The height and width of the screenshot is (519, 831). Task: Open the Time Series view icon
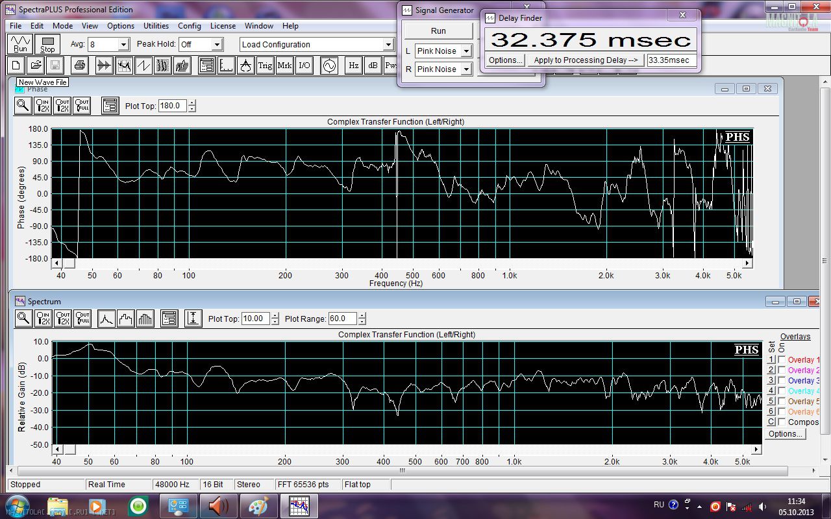point(105,66)
